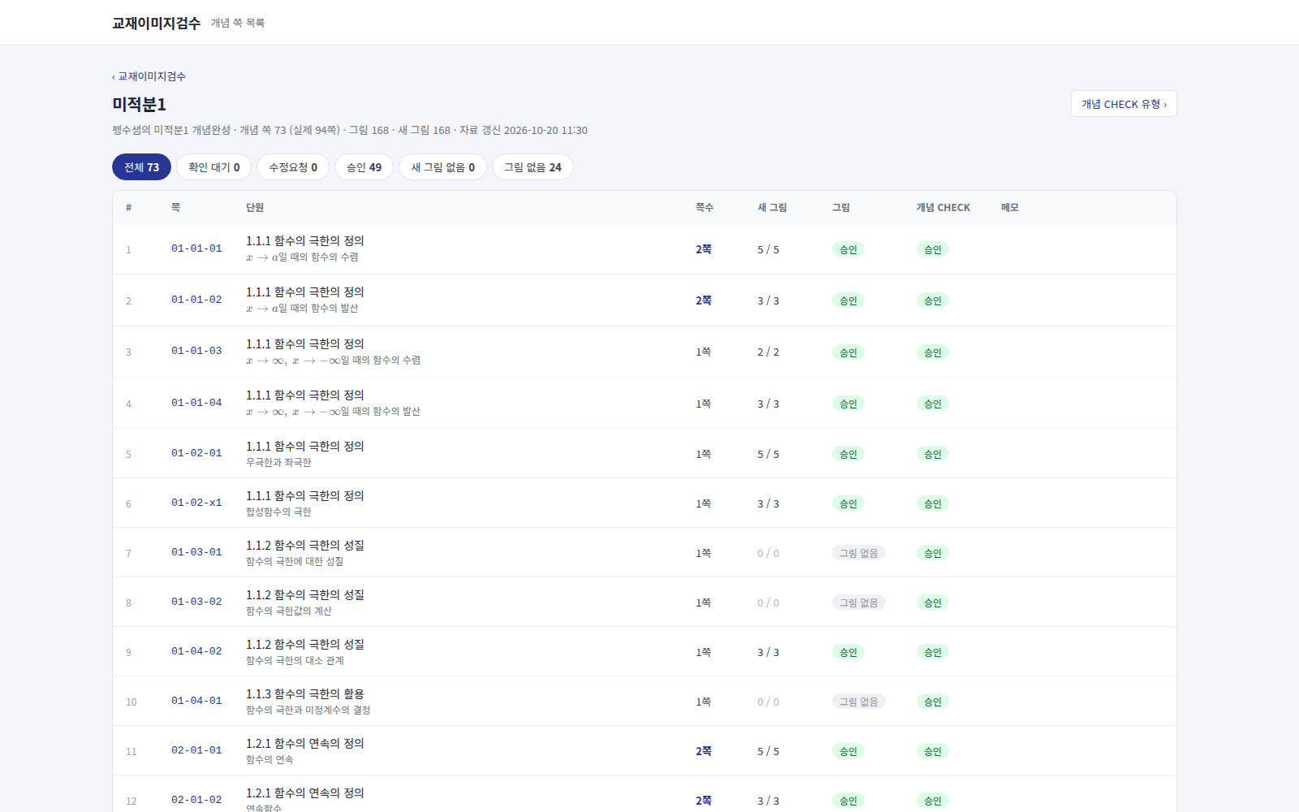Show only 승인 49 pages

tap(364, 167)
